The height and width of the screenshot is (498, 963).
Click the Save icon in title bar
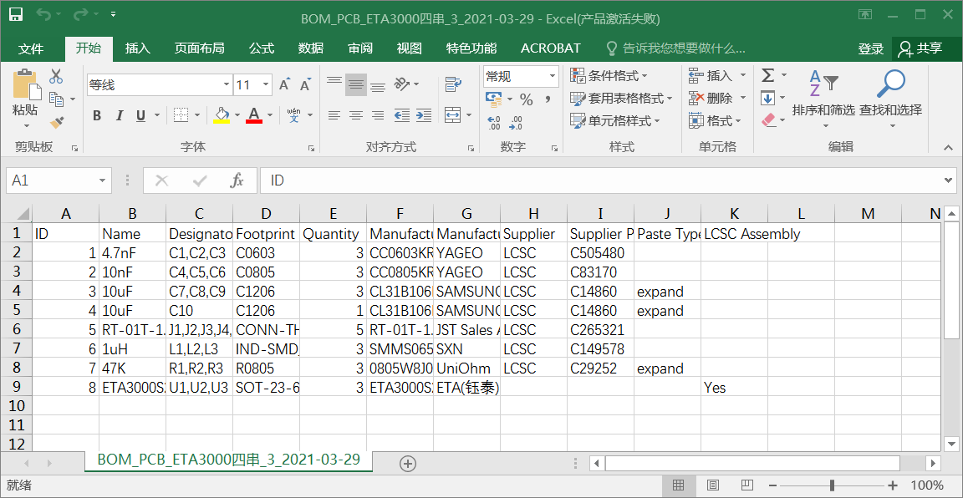(16, 15)
